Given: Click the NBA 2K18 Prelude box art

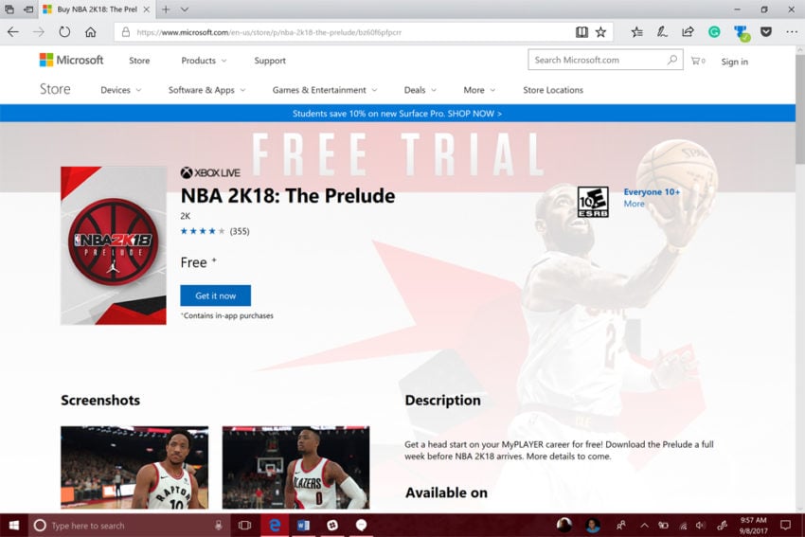Looking at the screenshot, I should pos(114,245).
